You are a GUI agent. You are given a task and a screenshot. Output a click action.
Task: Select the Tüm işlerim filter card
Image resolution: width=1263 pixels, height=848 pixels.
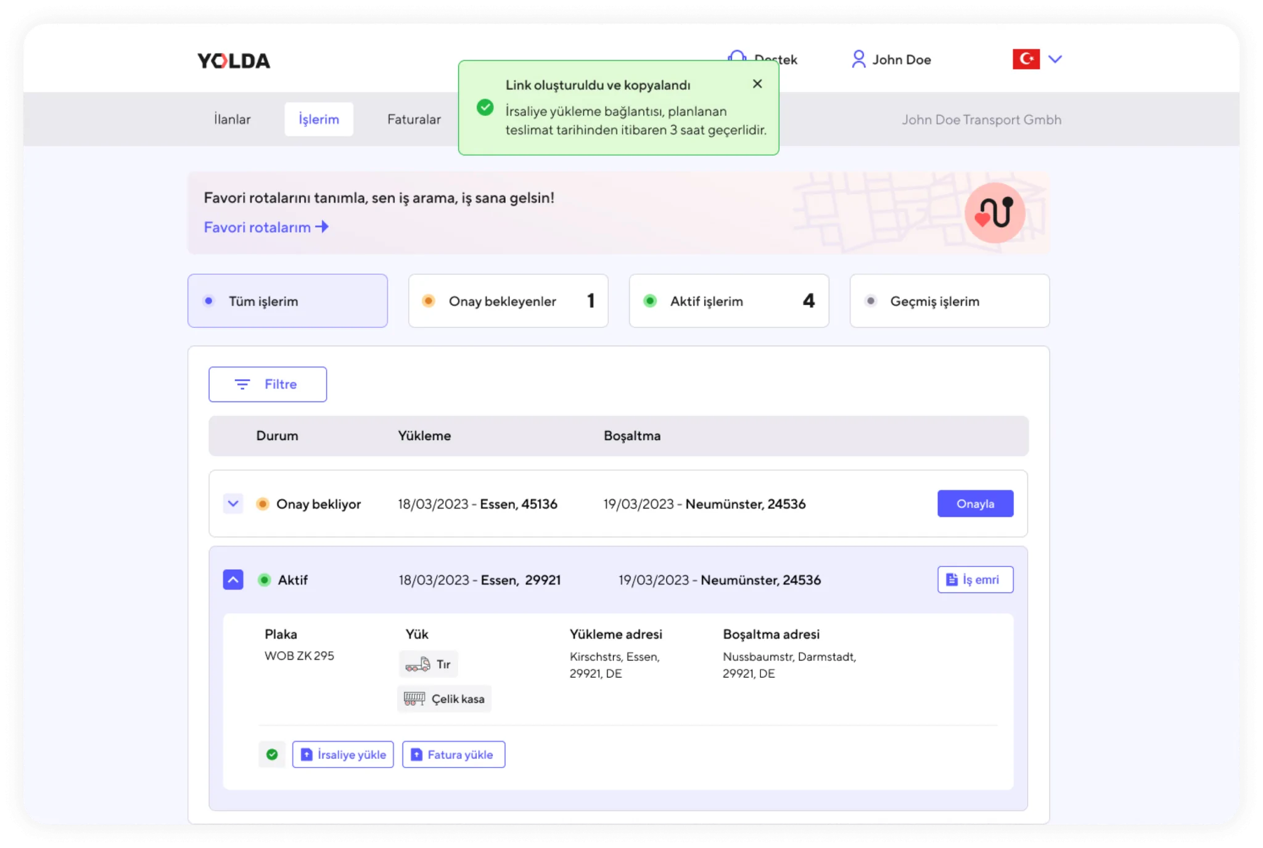287,301
